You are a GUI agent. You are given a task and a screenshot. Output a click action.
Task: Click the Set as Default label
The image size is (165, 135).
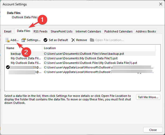point(58,40)
